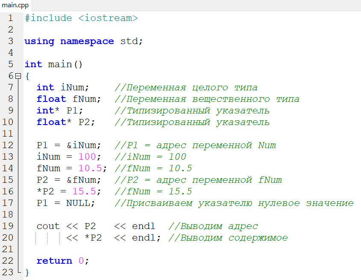Image resolution: width=361 pixels, height=280 pixels.
Task: Click the comment 'Выводим адрес'
Action: click(213, 226)
